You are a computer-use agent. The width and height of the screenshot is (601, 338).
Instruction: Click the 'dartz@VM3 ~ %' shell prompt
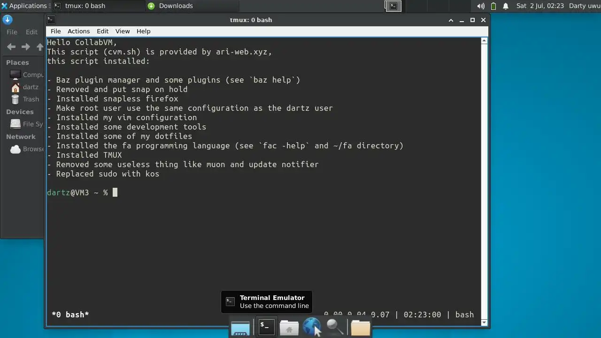77,192
